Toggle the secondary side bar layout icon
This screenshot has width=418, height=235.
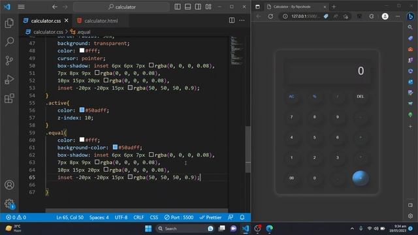coord(198,7)
